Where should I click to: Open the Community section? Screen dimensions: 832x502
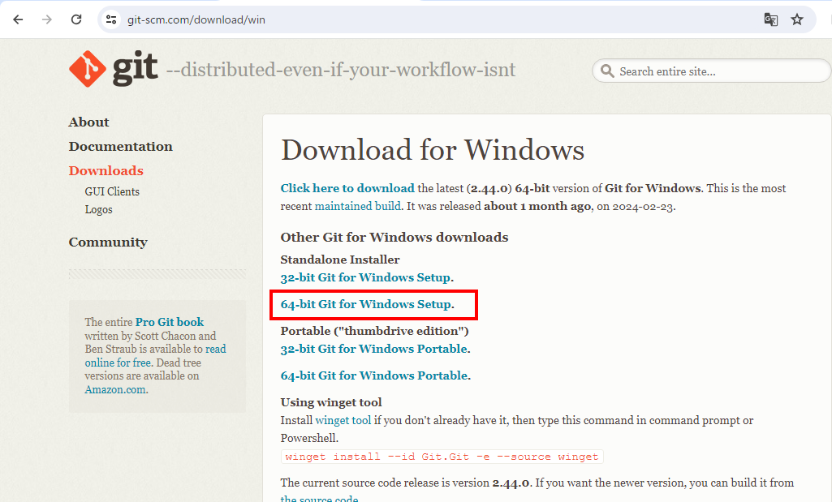point(108,242)
